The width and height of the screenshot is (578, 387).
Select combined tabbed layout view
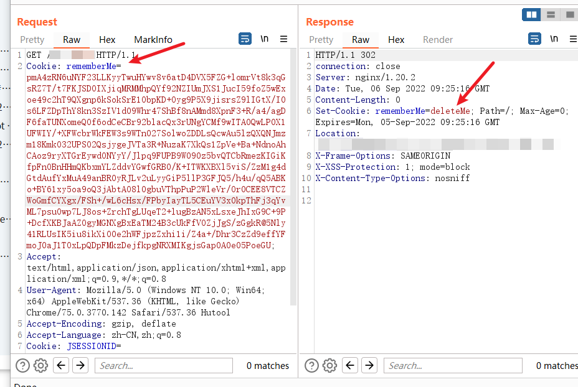coord(569,15)
